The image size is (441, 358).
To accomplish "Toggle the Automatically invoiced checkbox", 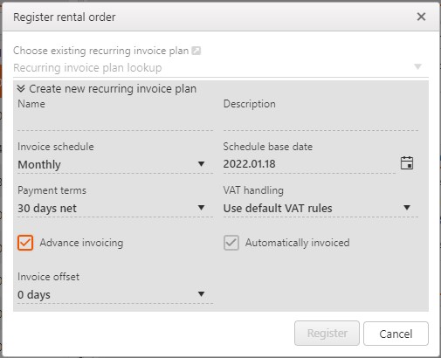I will click(231, 243).
